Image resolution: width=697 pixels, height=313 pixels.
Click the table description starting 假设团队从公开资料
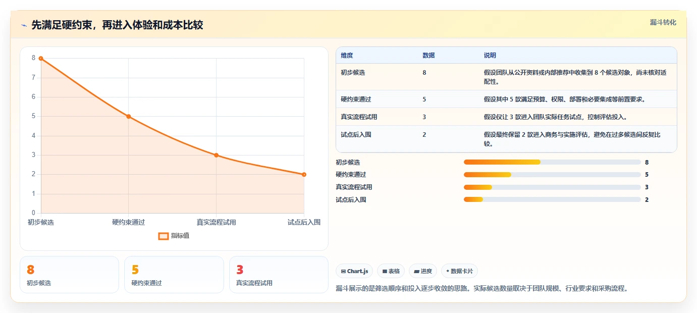click(x=575, y=77)
